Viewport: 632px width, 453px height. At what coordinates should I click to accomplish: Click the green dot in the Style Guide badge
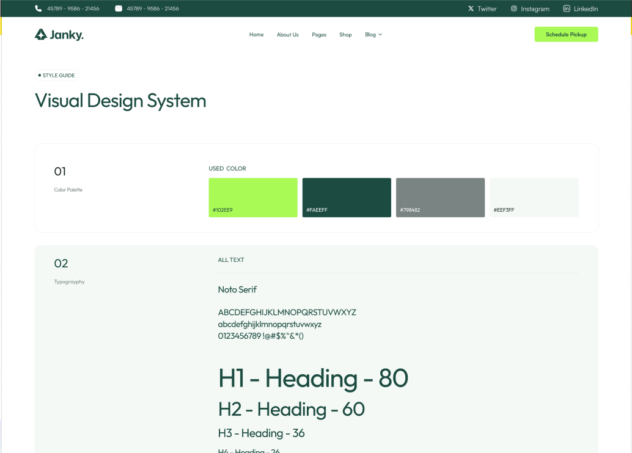pyautogui.click(x=40, y=75)
